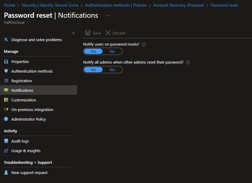
Task: Open Usage & insights menu item
Action: coord(26,151)
